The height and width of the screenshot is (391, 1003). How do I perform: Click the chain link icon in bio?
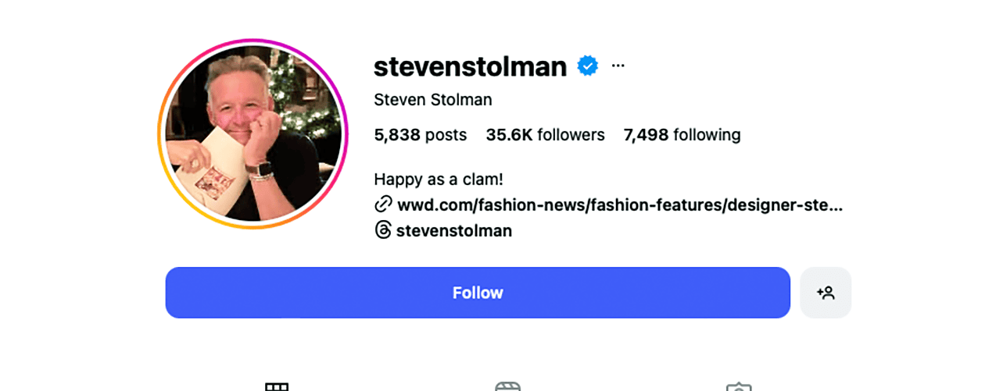pos(383,204)
